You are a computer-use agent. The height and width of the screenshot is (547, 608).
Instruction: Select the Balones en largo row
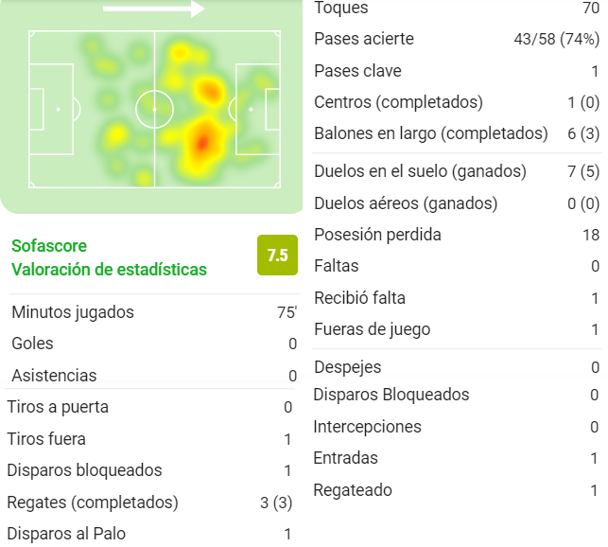[457, 133]
